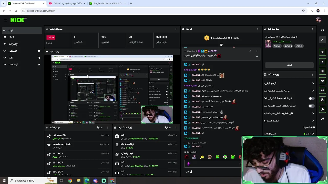The width and height of the screenshot is (328, 184).
Task: Select الإنجازات in left sidebar
Action: [x=22, y=44]
